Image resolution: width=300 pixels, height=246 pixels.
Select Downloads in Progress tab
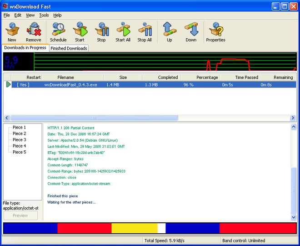click(x=25, y=47)
